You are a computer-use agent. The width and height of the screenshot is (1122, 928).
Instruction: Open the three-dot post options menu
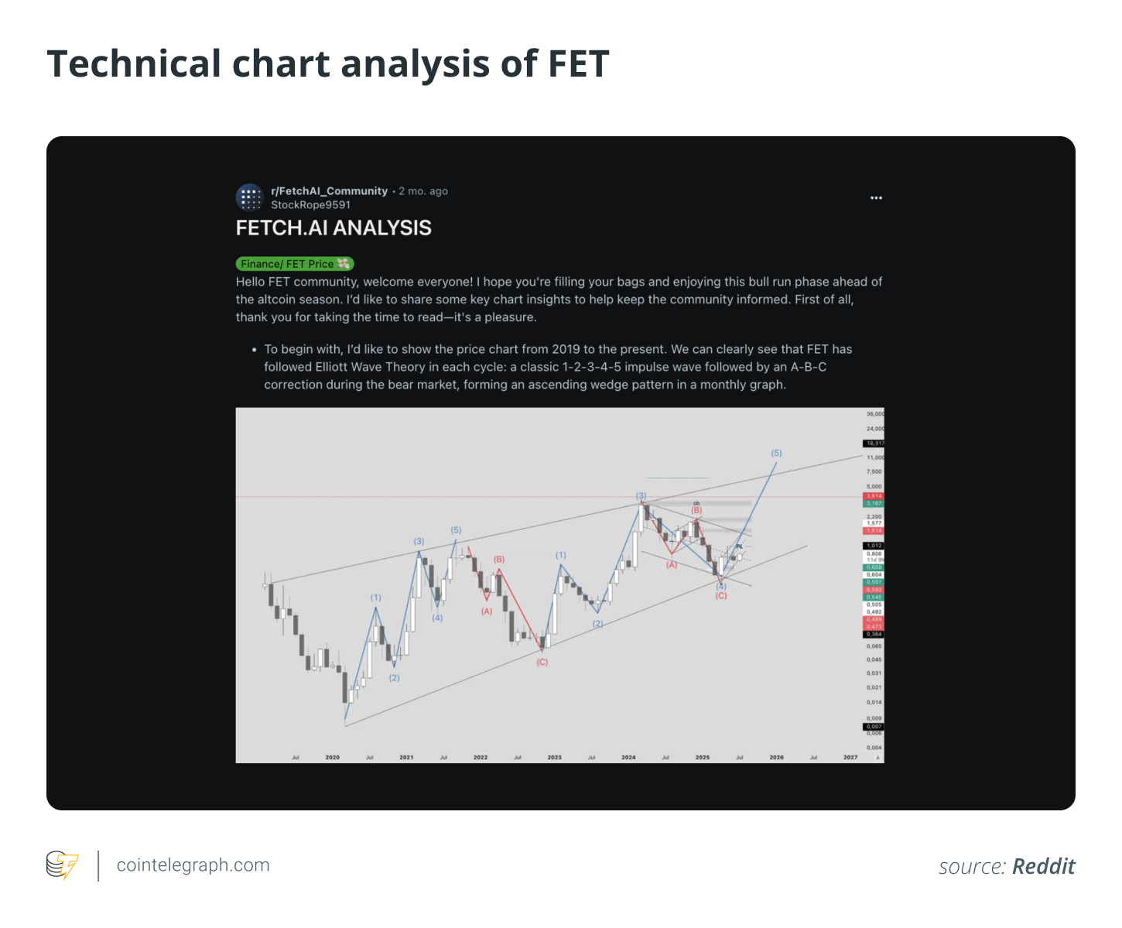pyautogui.click(x=876, y=198)
